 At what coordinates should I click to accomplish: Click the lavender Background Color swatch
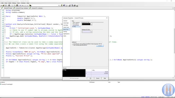86,32
